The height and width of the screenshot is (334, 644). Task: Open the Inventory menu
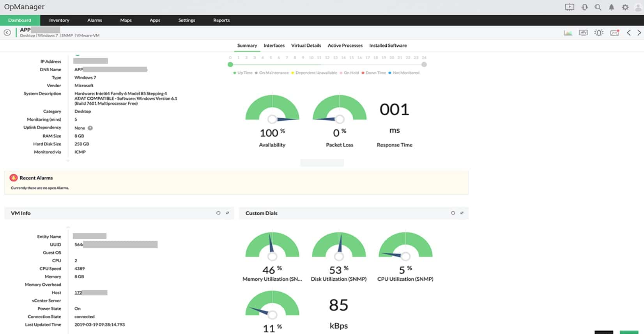(59, 20)
